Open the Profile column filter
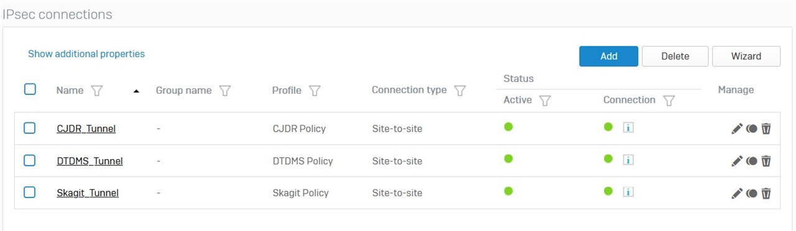Viewport: 796px width, 231px height. point(315,91)
